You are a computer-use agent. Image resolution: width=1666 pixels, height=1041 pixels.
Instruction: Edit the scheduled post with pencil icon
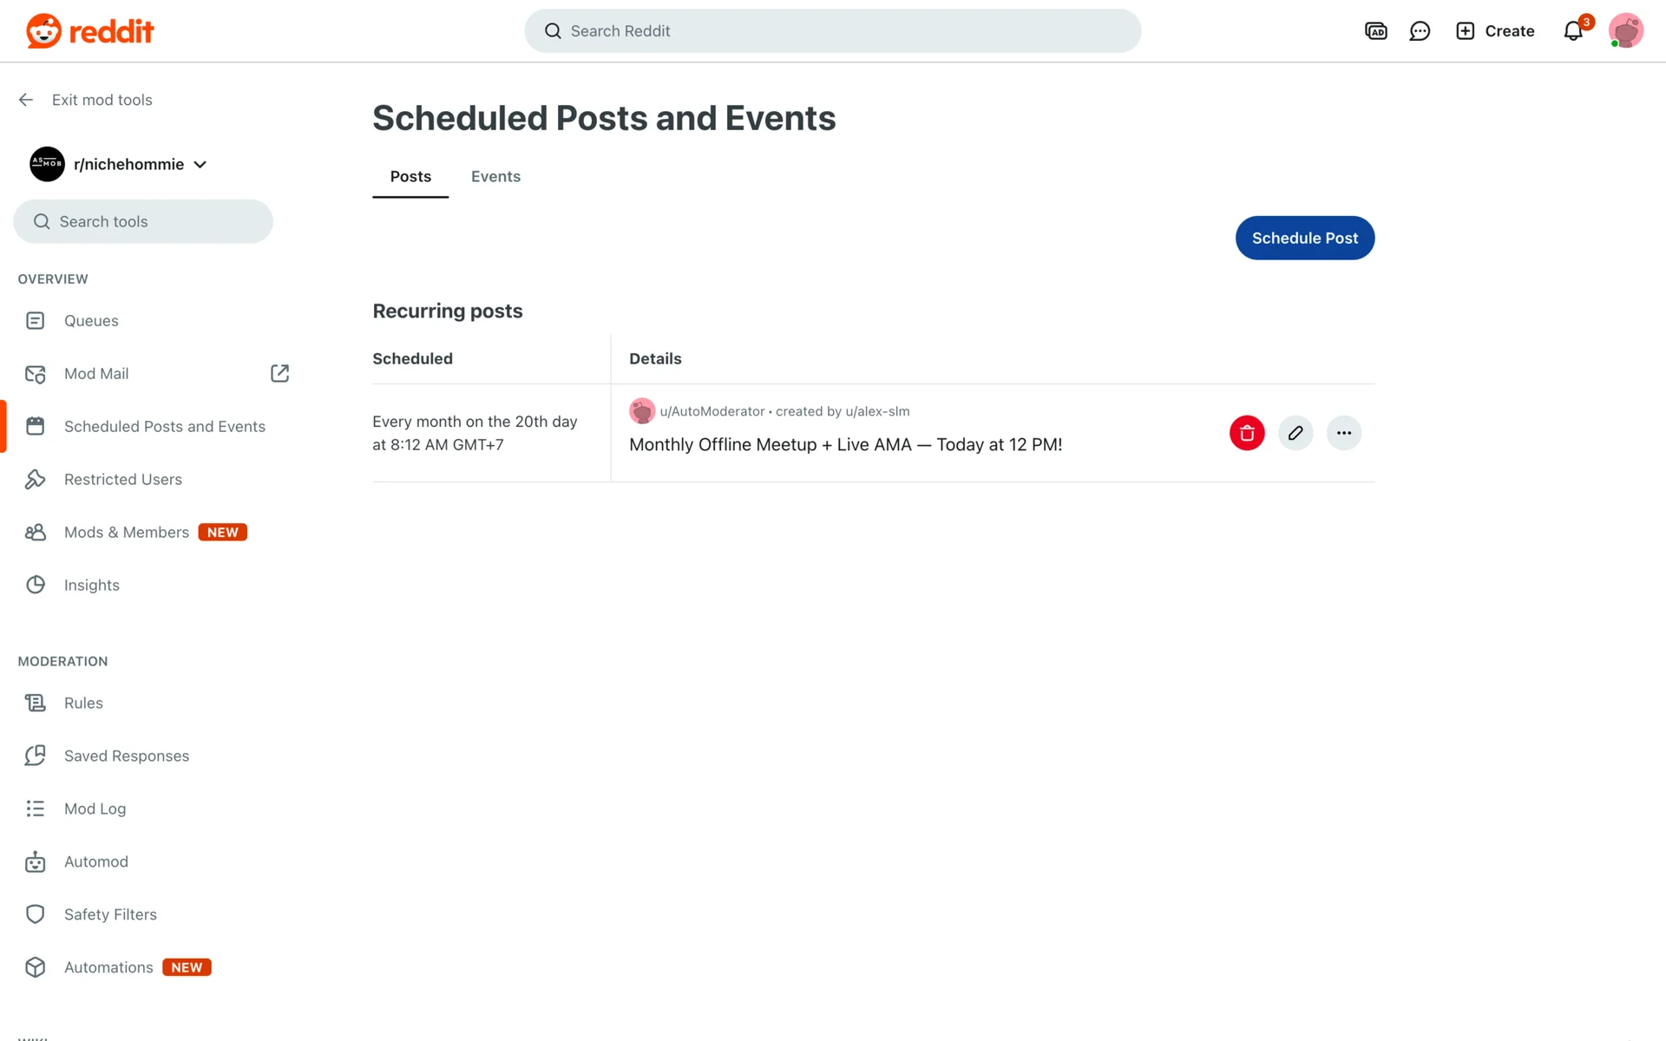(x=1295, y=433)
